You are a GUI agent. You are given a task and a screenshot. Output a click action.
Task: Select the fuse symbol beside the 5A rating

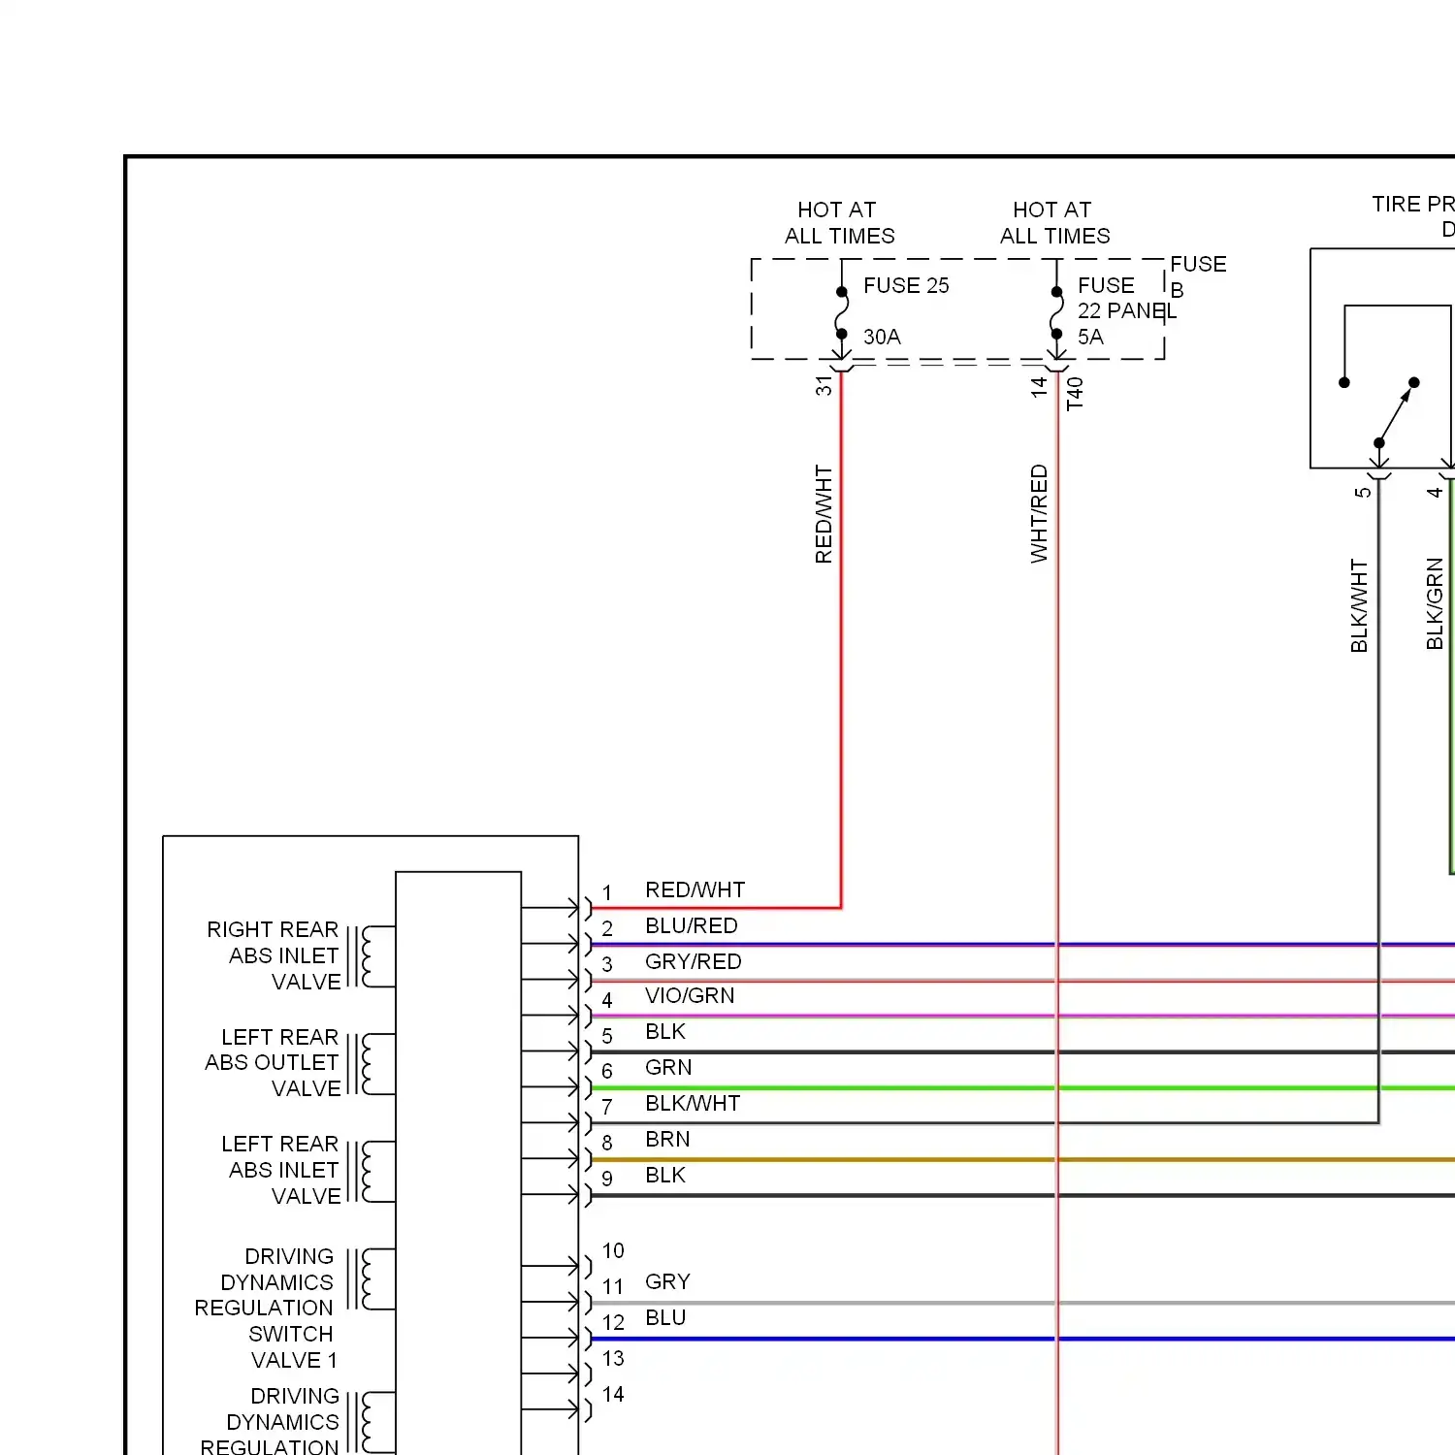click(1057, 312)
